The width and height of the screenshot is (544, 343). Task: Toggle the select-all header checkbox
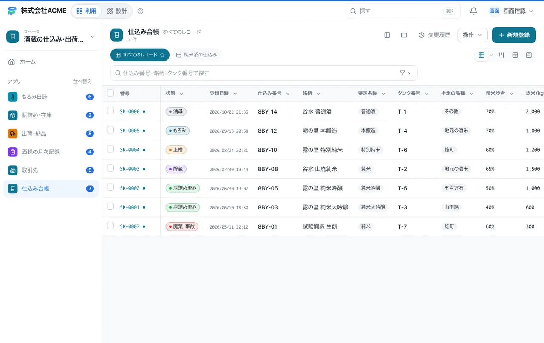[110, 93]
